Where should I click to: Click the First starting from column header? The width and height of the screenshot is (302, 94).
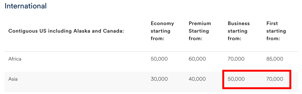point(276,31)
